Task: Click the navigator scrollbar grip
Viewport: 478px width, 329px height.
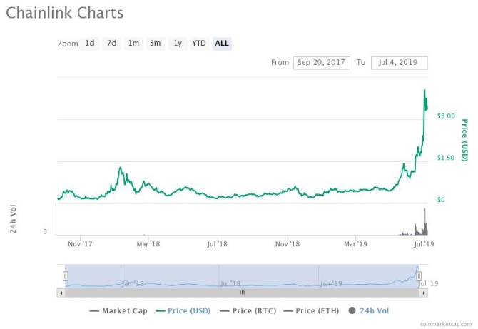Action: pyautogui.click(x=242, y=293)
